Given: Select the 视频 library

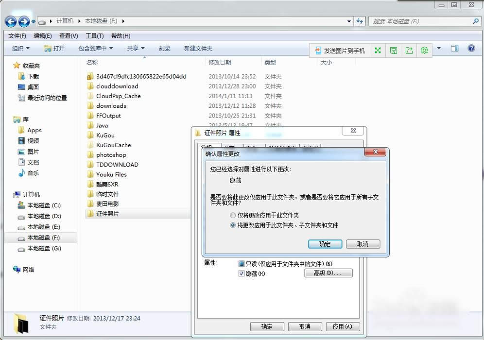Looking at the screenshot, I should 29,141.
